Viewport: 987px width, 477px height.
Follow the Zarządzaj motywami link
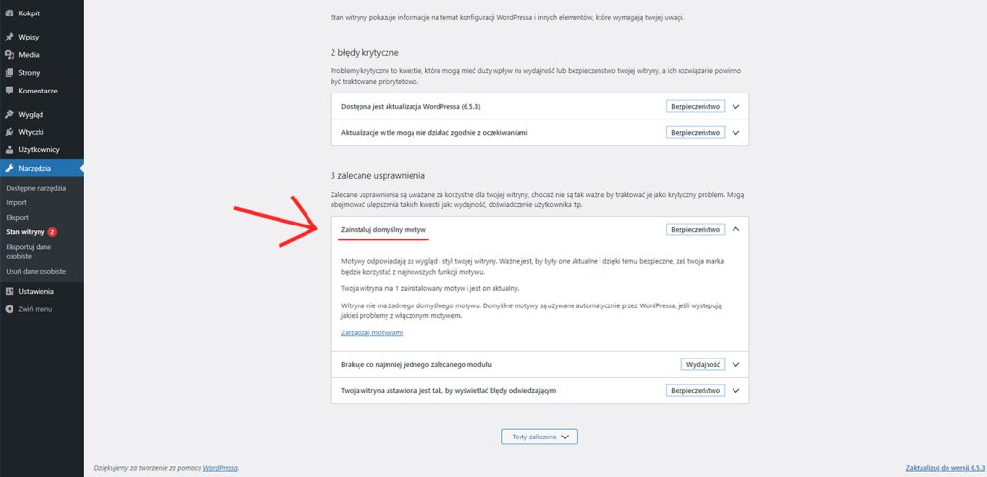click(372, 332)
